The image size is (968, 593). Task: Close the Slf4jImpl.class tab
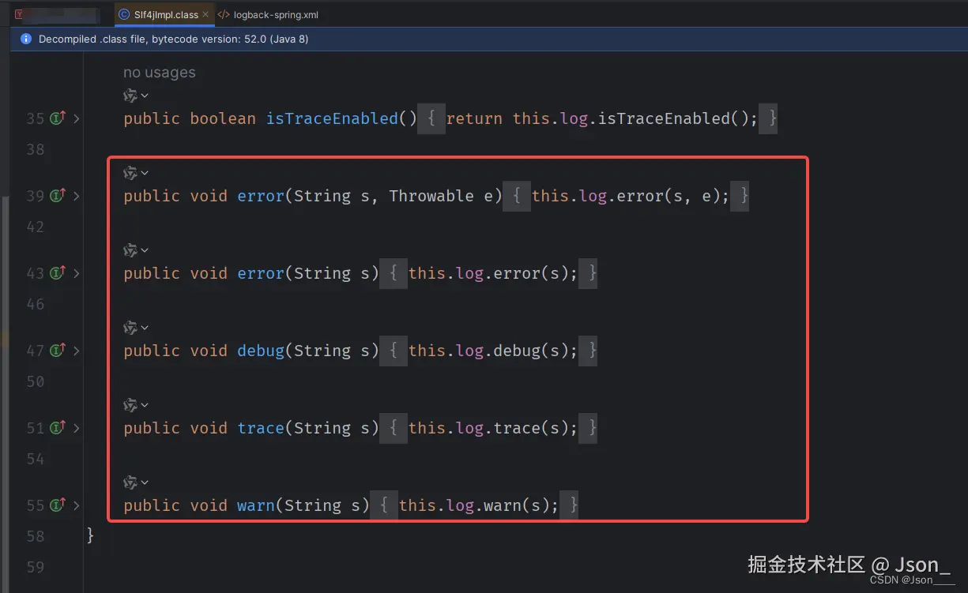coord(206,15)
